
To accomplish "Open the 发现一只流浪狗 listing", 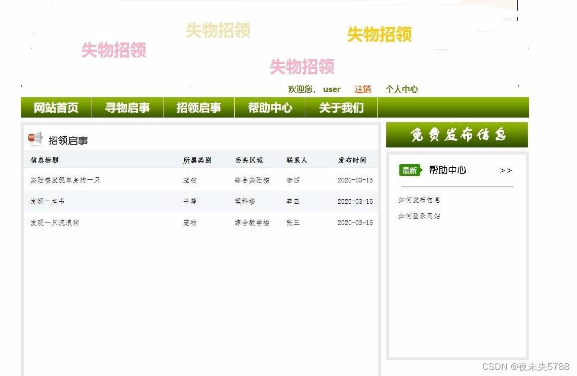I will (55, 222).
